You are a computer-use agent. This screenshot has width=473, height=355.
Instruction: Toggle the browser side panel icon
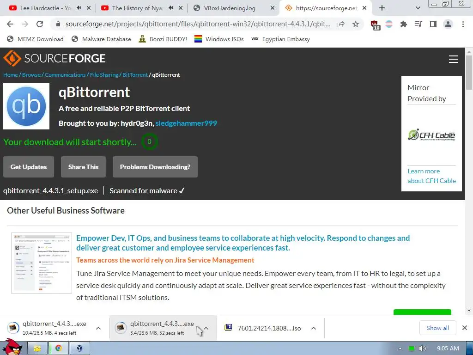[433, 24]
